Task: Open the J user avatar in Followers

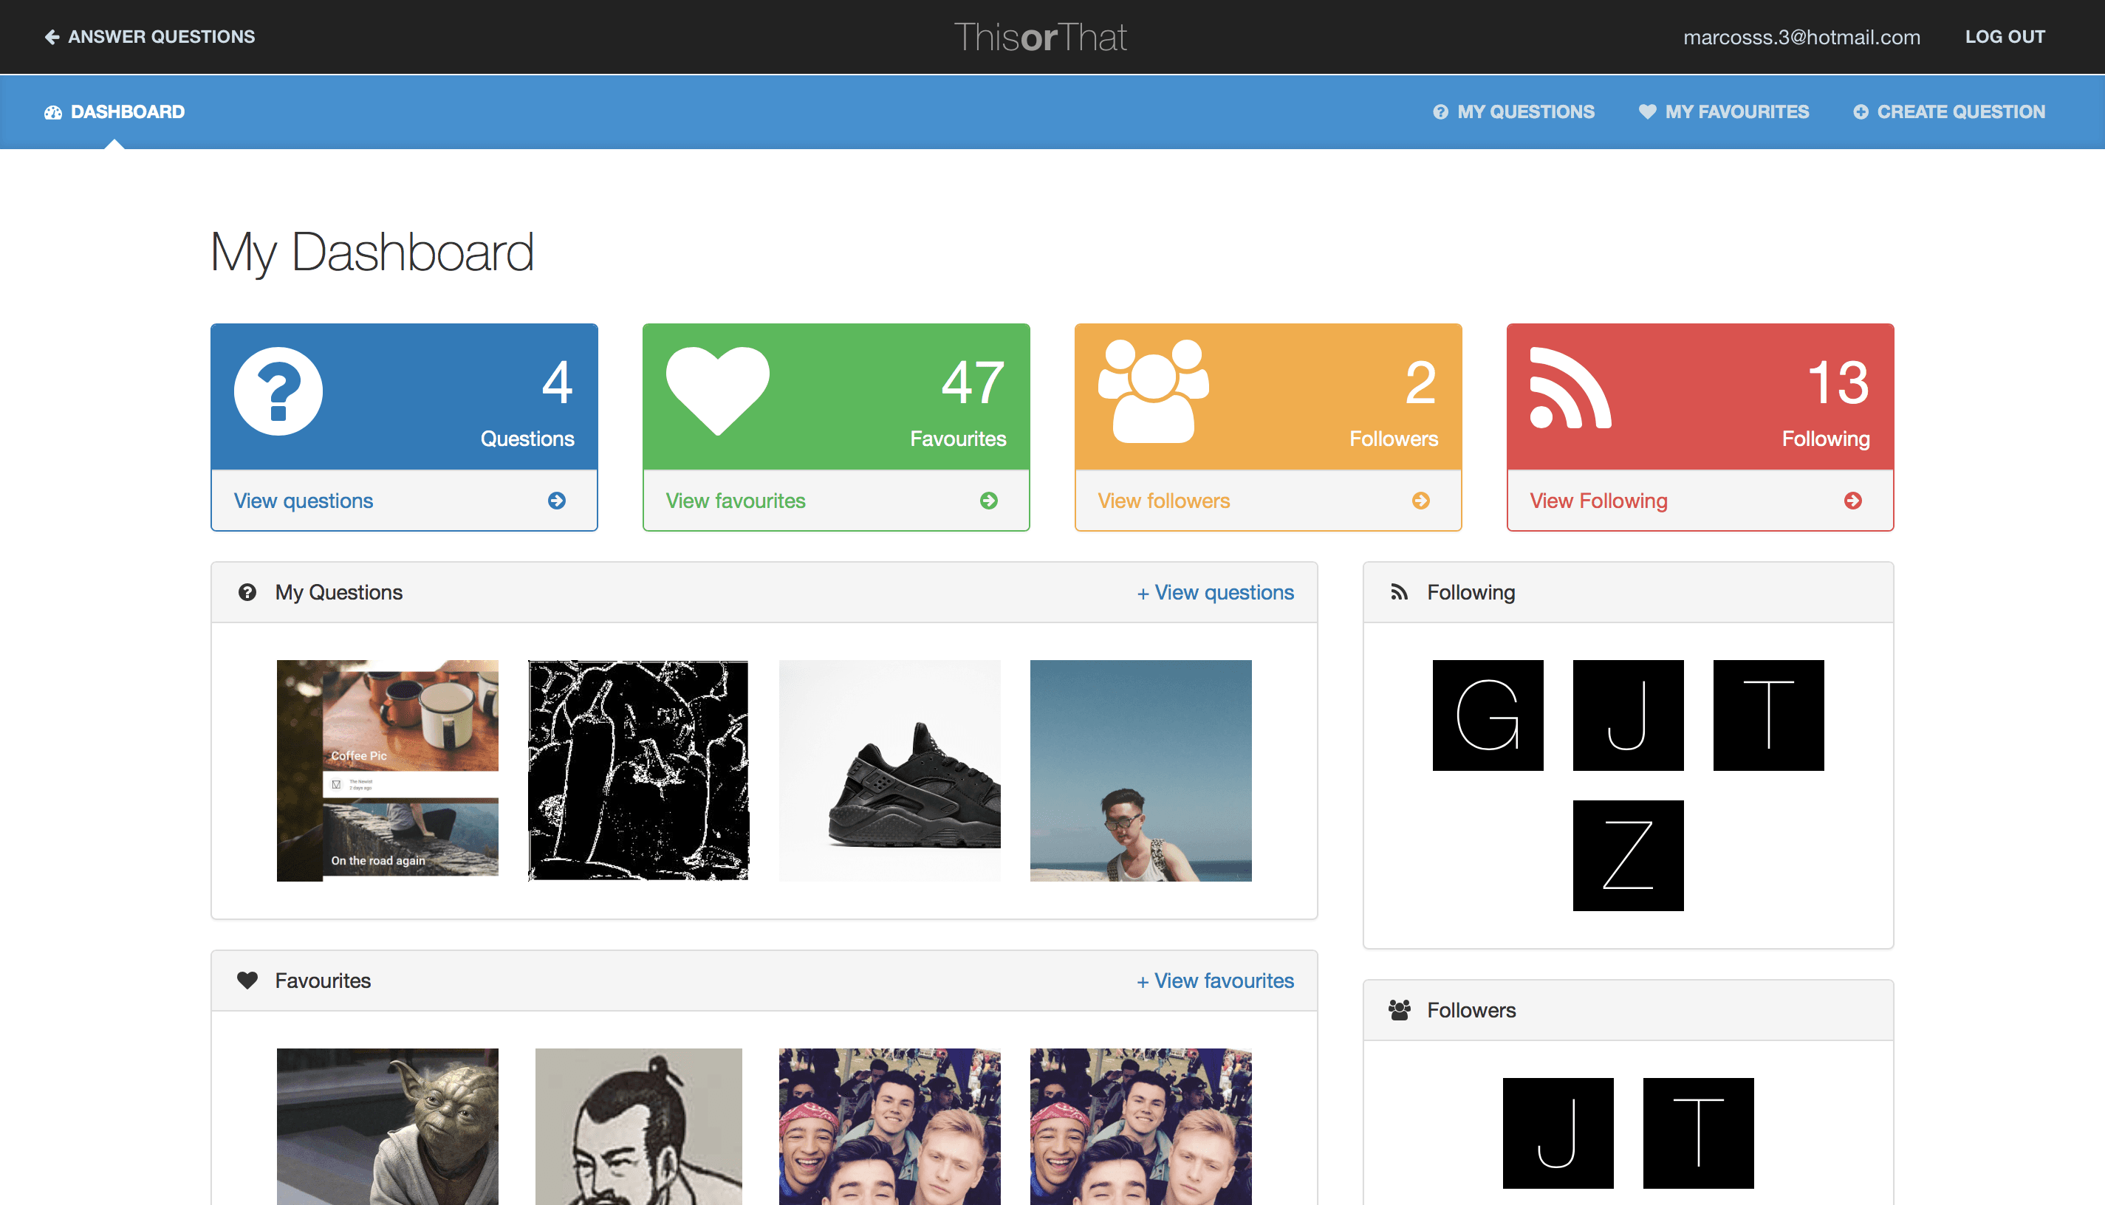Action: click(1558, 1134)
